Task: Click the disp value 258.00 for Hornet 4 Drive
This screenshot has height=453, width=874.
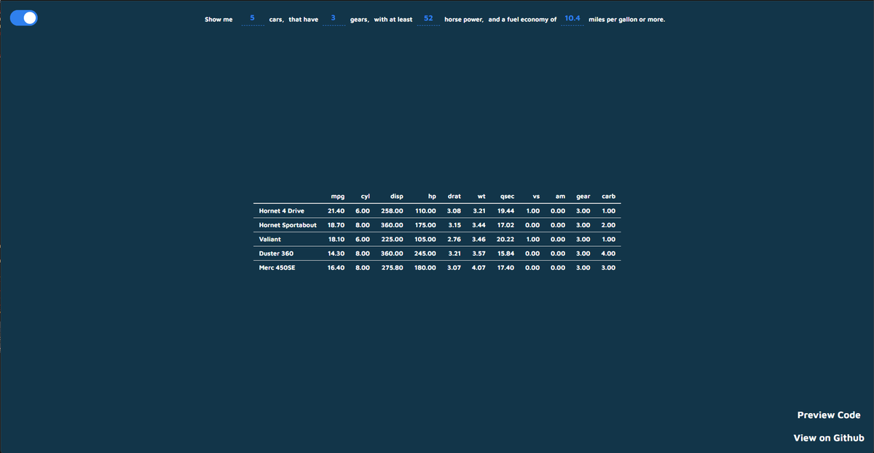Action: pos(392,210)
